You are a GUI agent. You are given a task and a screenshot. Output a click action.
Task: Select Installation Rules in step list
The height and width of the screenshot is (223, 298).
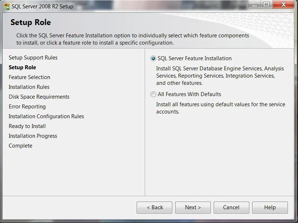(29, 87)
